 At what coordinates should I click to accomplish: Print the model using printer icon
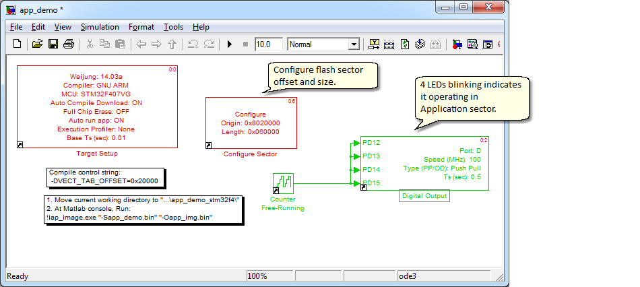click(x=69, y=44)
